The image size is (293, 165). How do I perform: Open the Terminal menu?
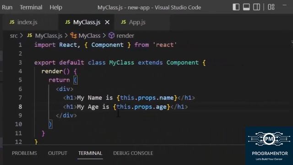pyautogui.click(x=31, y=7)
